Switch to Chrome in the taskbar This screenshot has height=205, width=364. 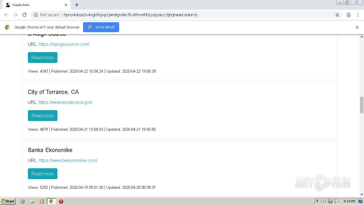(x=51, y=201)
